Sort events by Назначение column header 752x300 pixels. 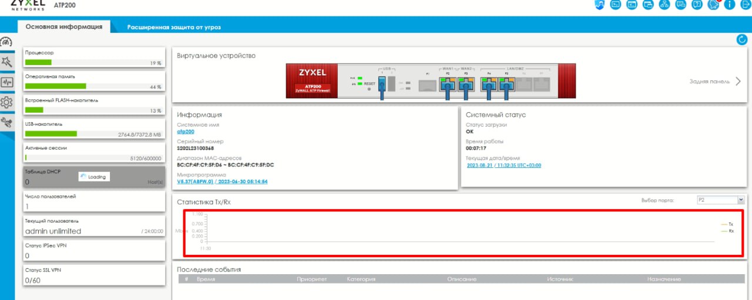tap(664, 279)
